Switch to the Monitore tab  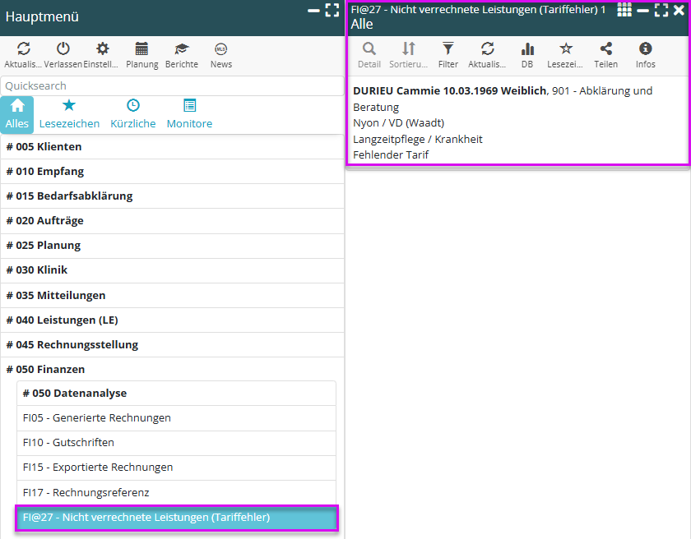click(189, 114)
